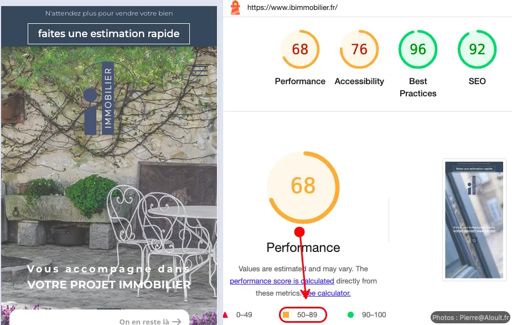Click the ibimmobilier.fr URL text
The height and width of the screenshot is (325, 512).
(x=292, y=8)
